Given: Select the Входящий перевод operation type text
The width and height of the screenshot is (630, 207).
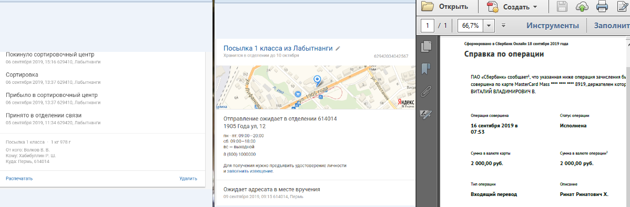Looking at the screenshot, I should (494, 194).
